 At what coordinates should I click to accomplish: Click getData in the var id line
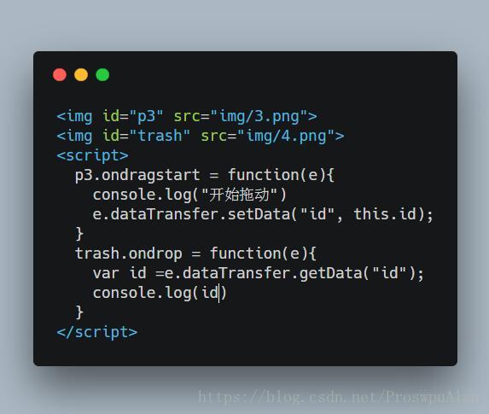click(331, 274)
